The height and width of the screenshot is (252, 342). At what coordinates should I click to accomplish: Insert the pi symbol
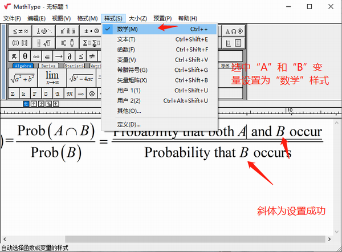(14, 56)
